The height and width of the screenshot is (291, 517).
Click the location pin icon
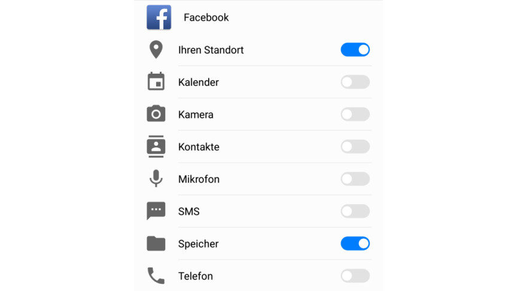tap(156, 50)
